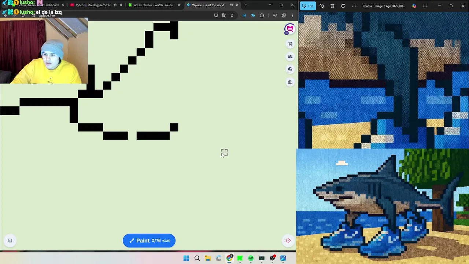Screen dimensions: 469x264
Task: Click the Chrome icon in the taskbar
Action: 229,258
